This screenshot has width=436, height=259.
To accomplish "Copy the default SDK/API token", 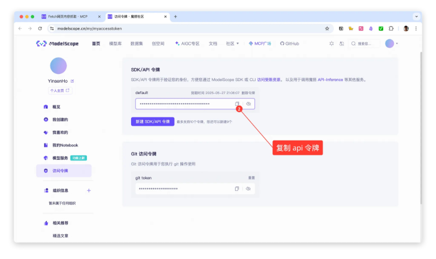I will point(237,104).
